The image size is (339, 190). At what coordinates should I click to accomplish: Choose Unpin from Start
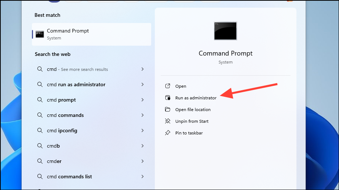[192, 121]
